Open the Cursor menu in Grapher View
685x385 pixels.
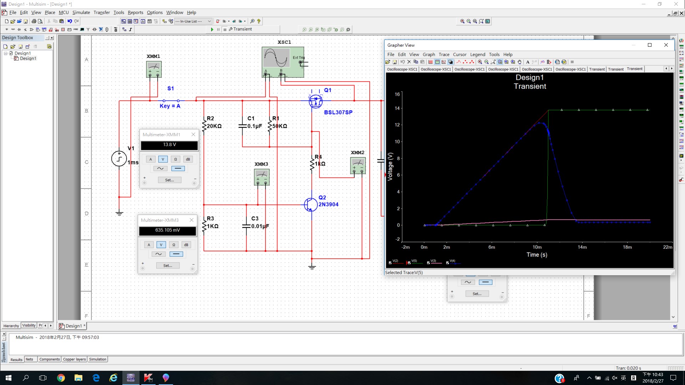460,55
